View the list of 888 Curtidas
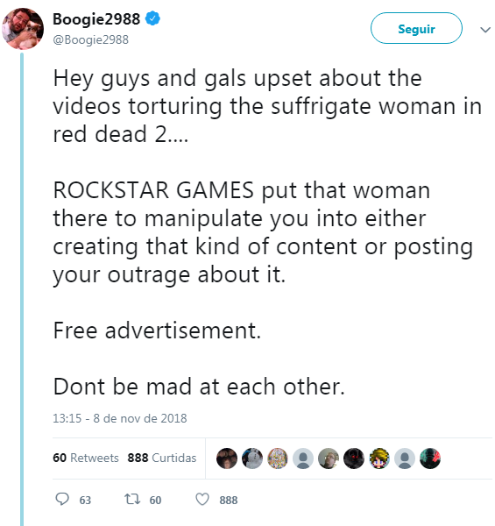495x526 pixels. click(162, 458)
